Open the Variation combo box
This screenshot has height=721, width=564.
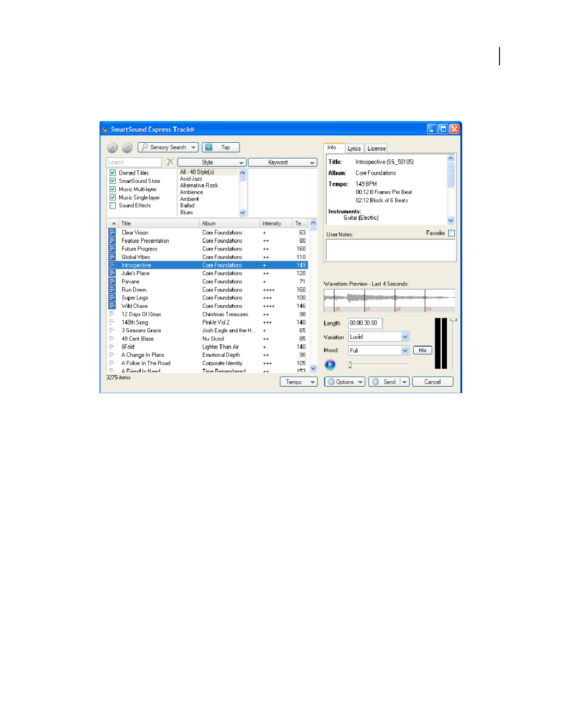point(379,337)
